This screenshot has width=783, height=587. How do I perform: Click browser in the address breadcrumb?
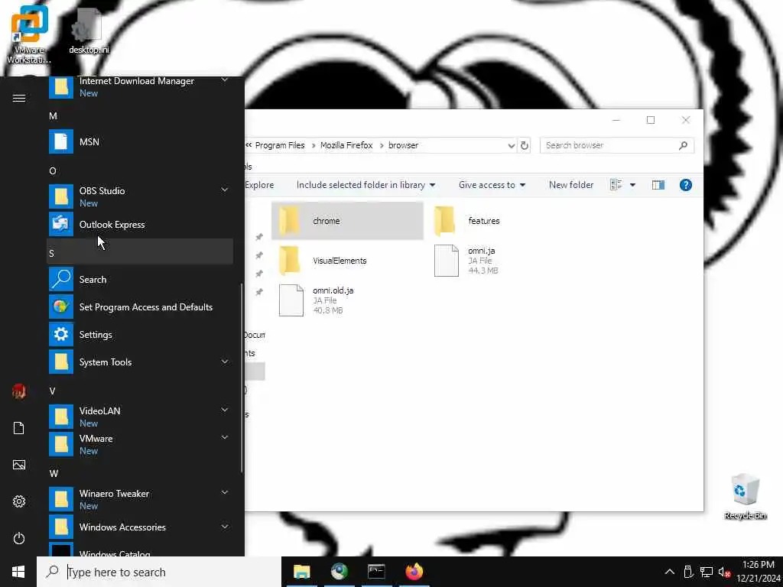coord(404,145)
